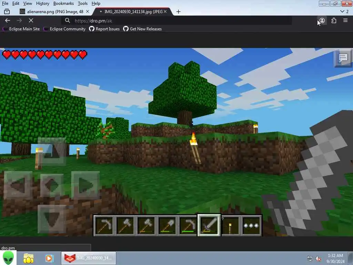Open the Eclipse Community bookmark
This screenshot has height=265, width=353.
pos(64,29)
